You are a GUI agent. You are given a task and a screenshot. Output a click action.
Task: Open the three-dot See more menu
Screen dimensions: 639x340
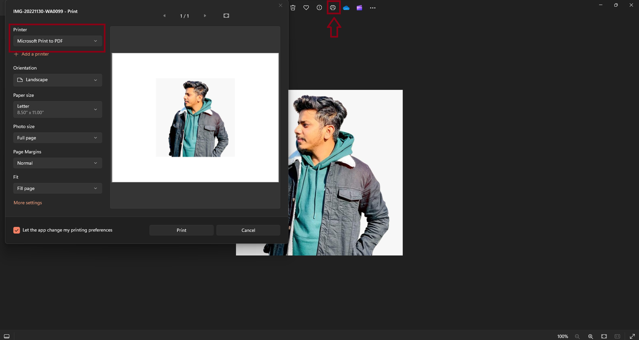[372, 7]
